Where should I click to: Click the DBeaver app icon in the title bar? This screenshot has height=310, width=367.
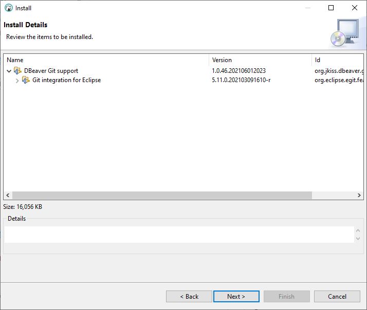click(9, 8)
